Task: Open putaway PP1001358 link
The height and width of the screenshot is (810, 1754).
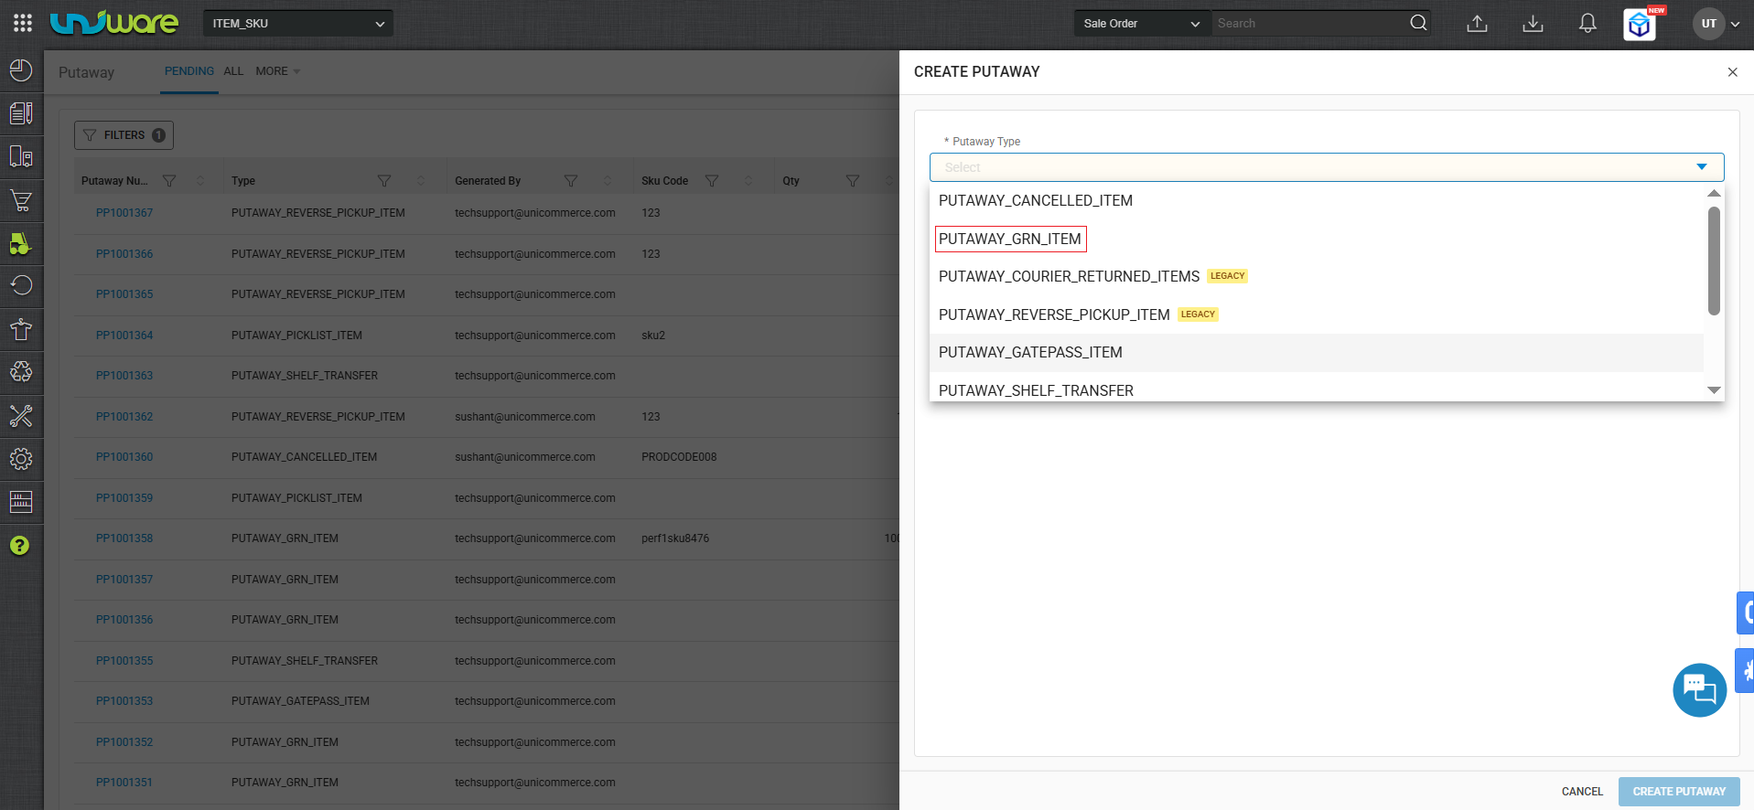Action: [x=124, y=538]
